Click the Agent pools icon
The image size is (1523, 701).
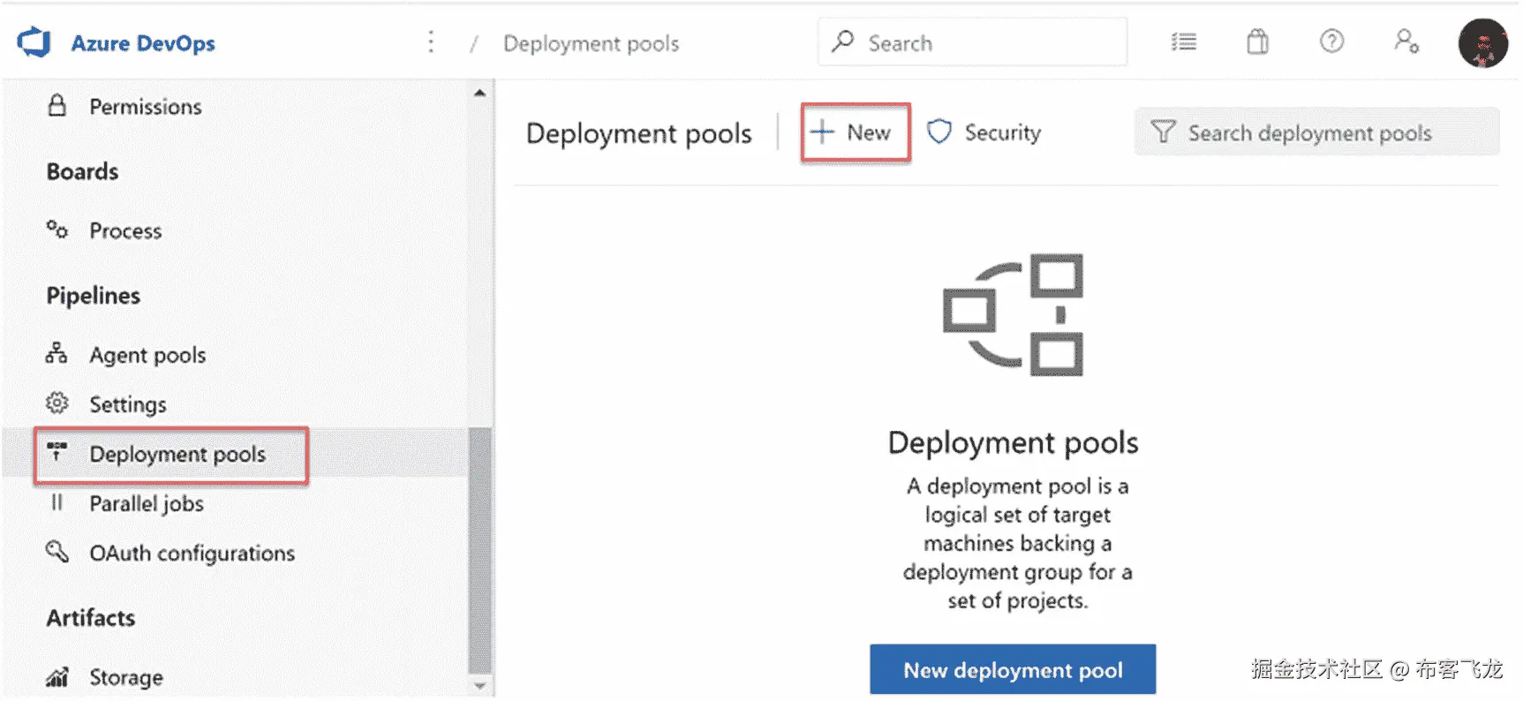coord(57,354)
